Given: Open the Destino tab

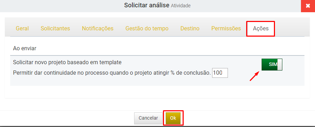Looking at the screenshot, I should 190,29.
